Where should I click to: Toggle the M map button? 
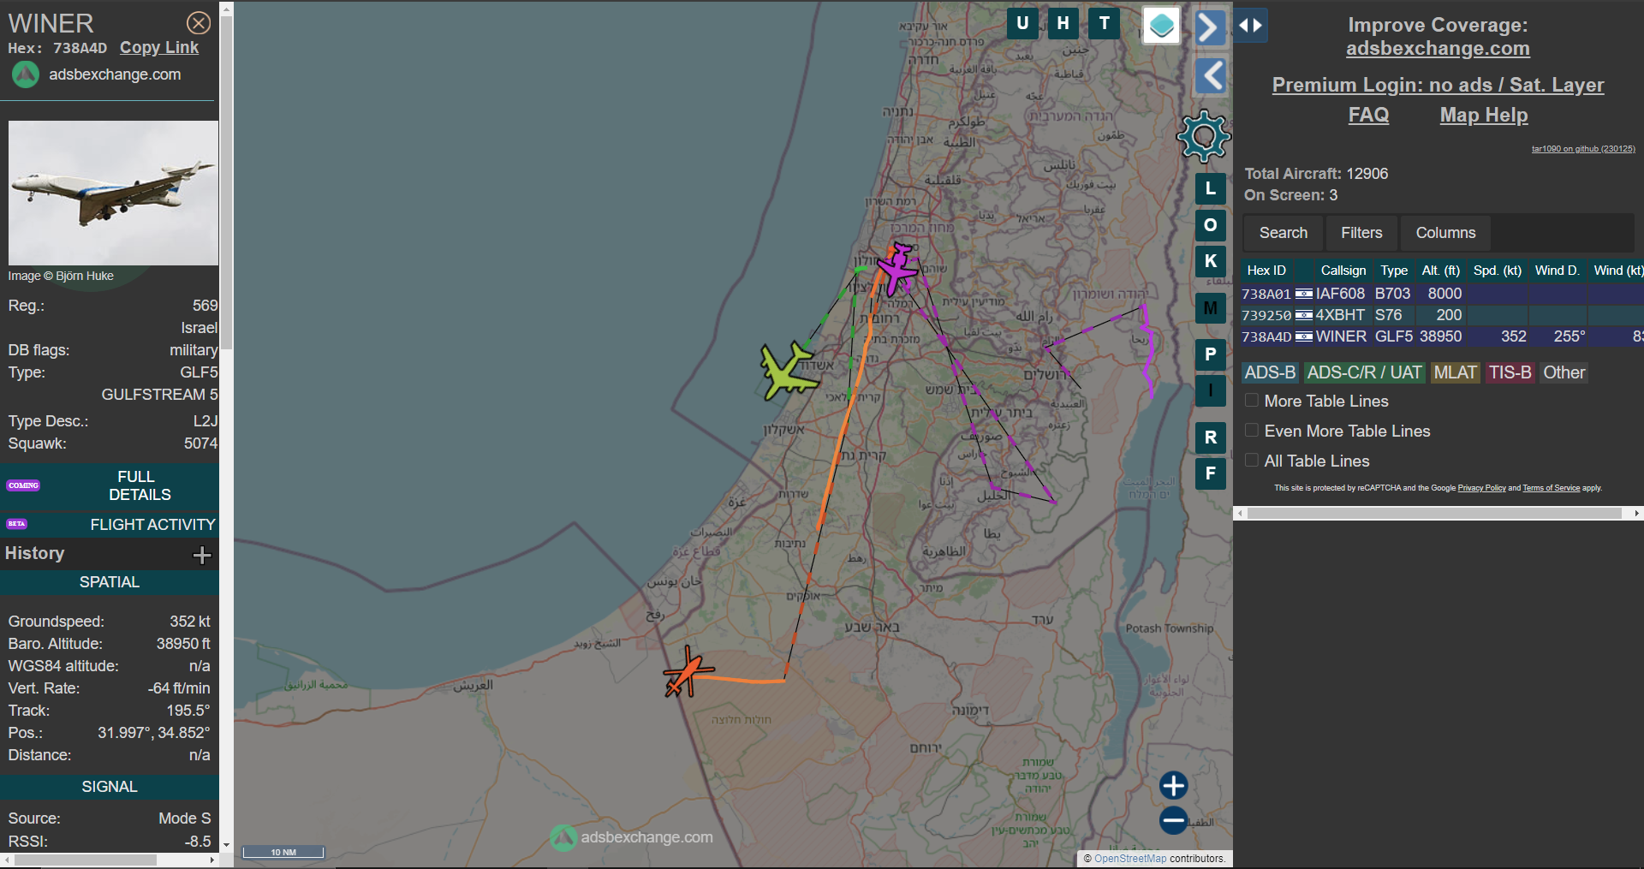(x=1211, y=308)
